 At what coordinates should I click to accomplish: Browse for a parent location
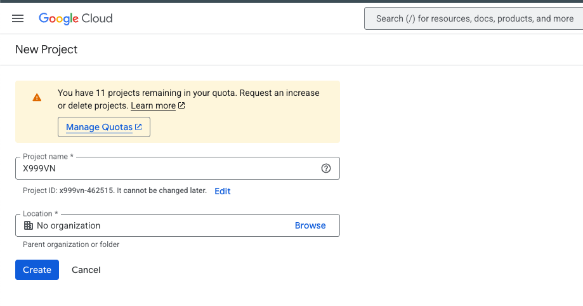(310, 225)
